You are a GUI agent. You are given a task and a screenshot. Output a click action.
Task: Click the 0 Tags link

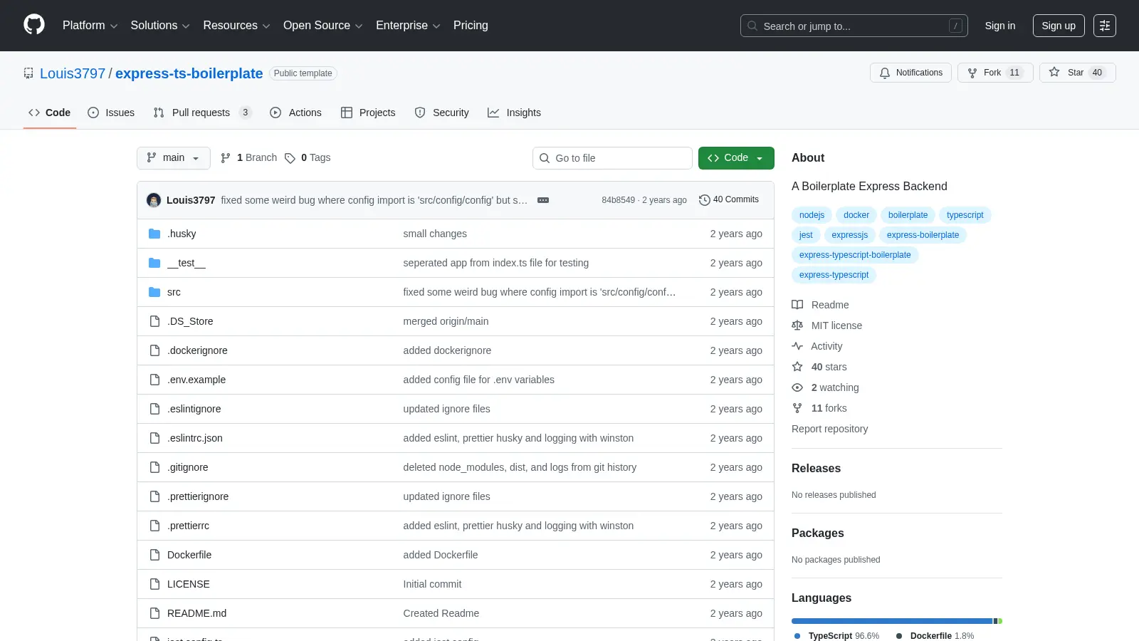coord(308,158)
